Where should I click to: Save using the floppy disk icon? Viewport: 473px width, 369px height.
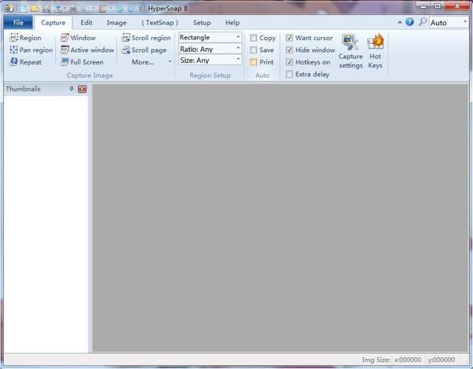pos(47,9)
